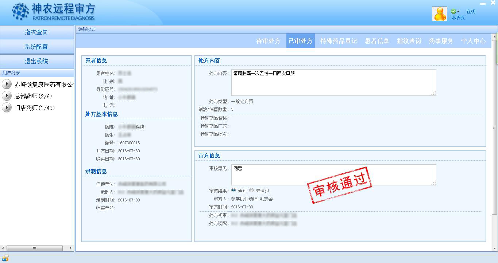Image resolution: width=498 pixels, height=263 pixels.
Task: Click the 指纹查岗 sidebar button
Action: coord(36,32)
